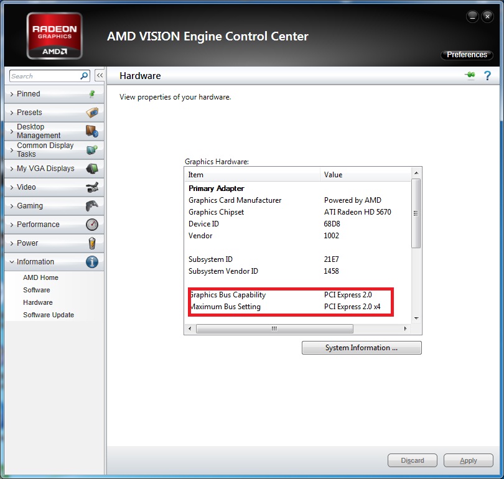Select the Primary Adapter row
Image resolution: width=504 pixels, height=479 pixels.
pyautogui.click(x=298, y=188)
